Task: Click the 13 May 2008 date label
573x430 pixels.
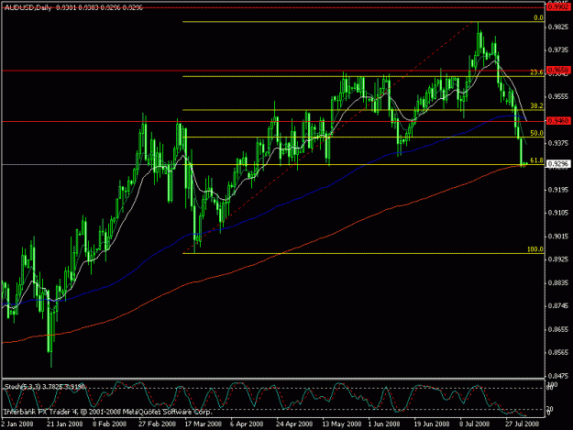Action: point(342,424)
